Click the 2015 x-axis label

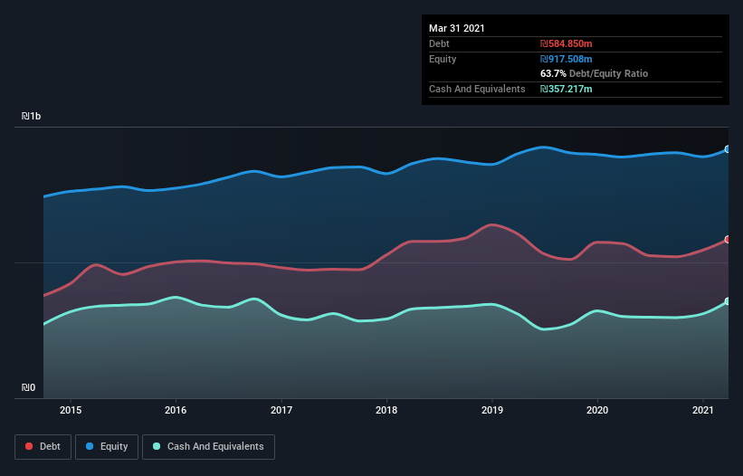pyautogui.click(x=71, y=410)
